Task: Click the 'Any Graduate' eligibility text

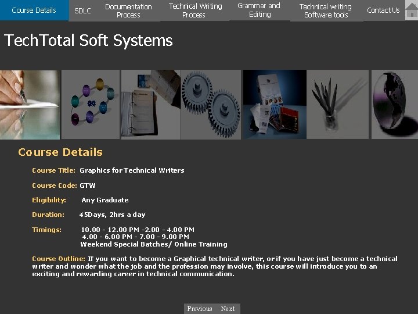Action: 105,200
